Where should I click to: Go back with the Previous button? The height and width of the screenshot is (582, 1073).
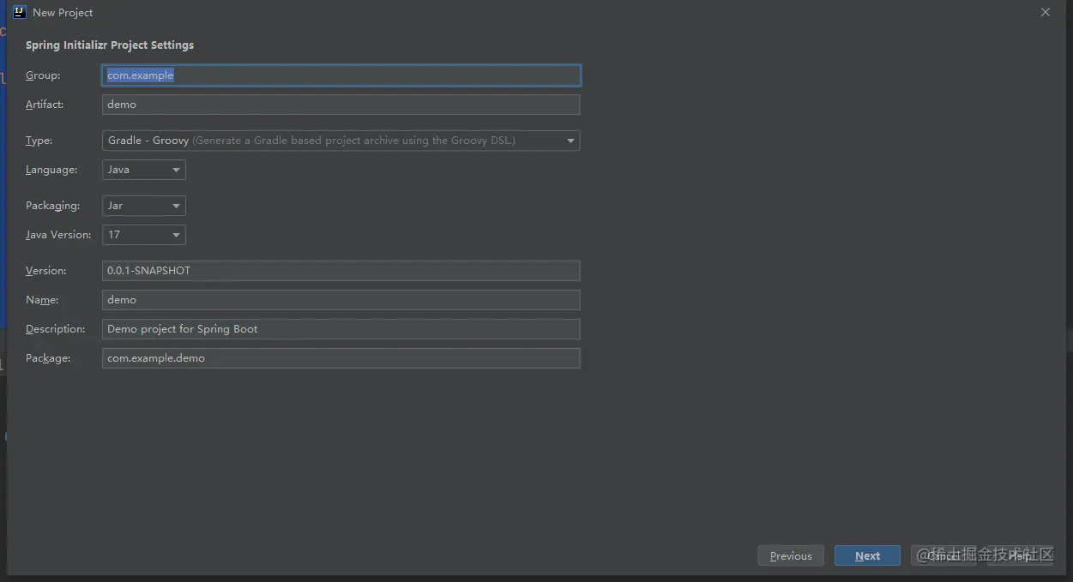(x=791, y=555)
